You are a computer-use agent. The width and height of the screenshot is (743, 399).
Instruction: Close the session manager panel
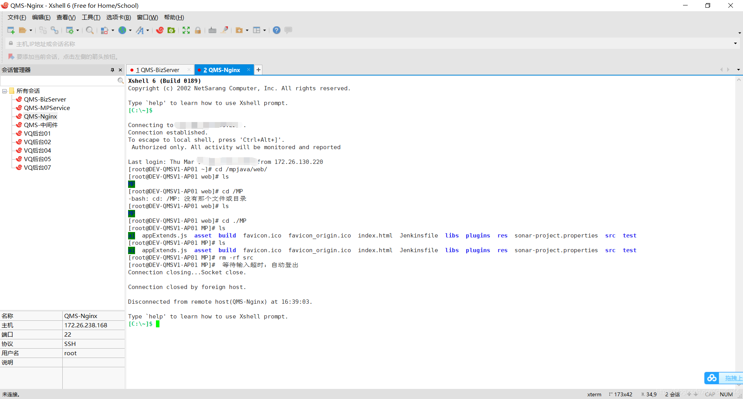pos(120,70)
